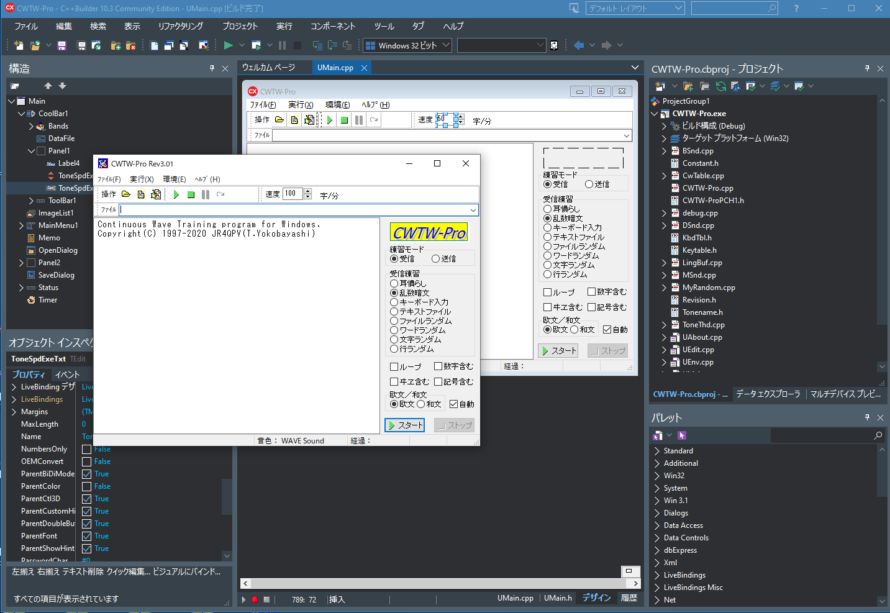Open the UMain.h tab at bottom
Viewport: 890px width, 613px height.
[x=558, y=598]
